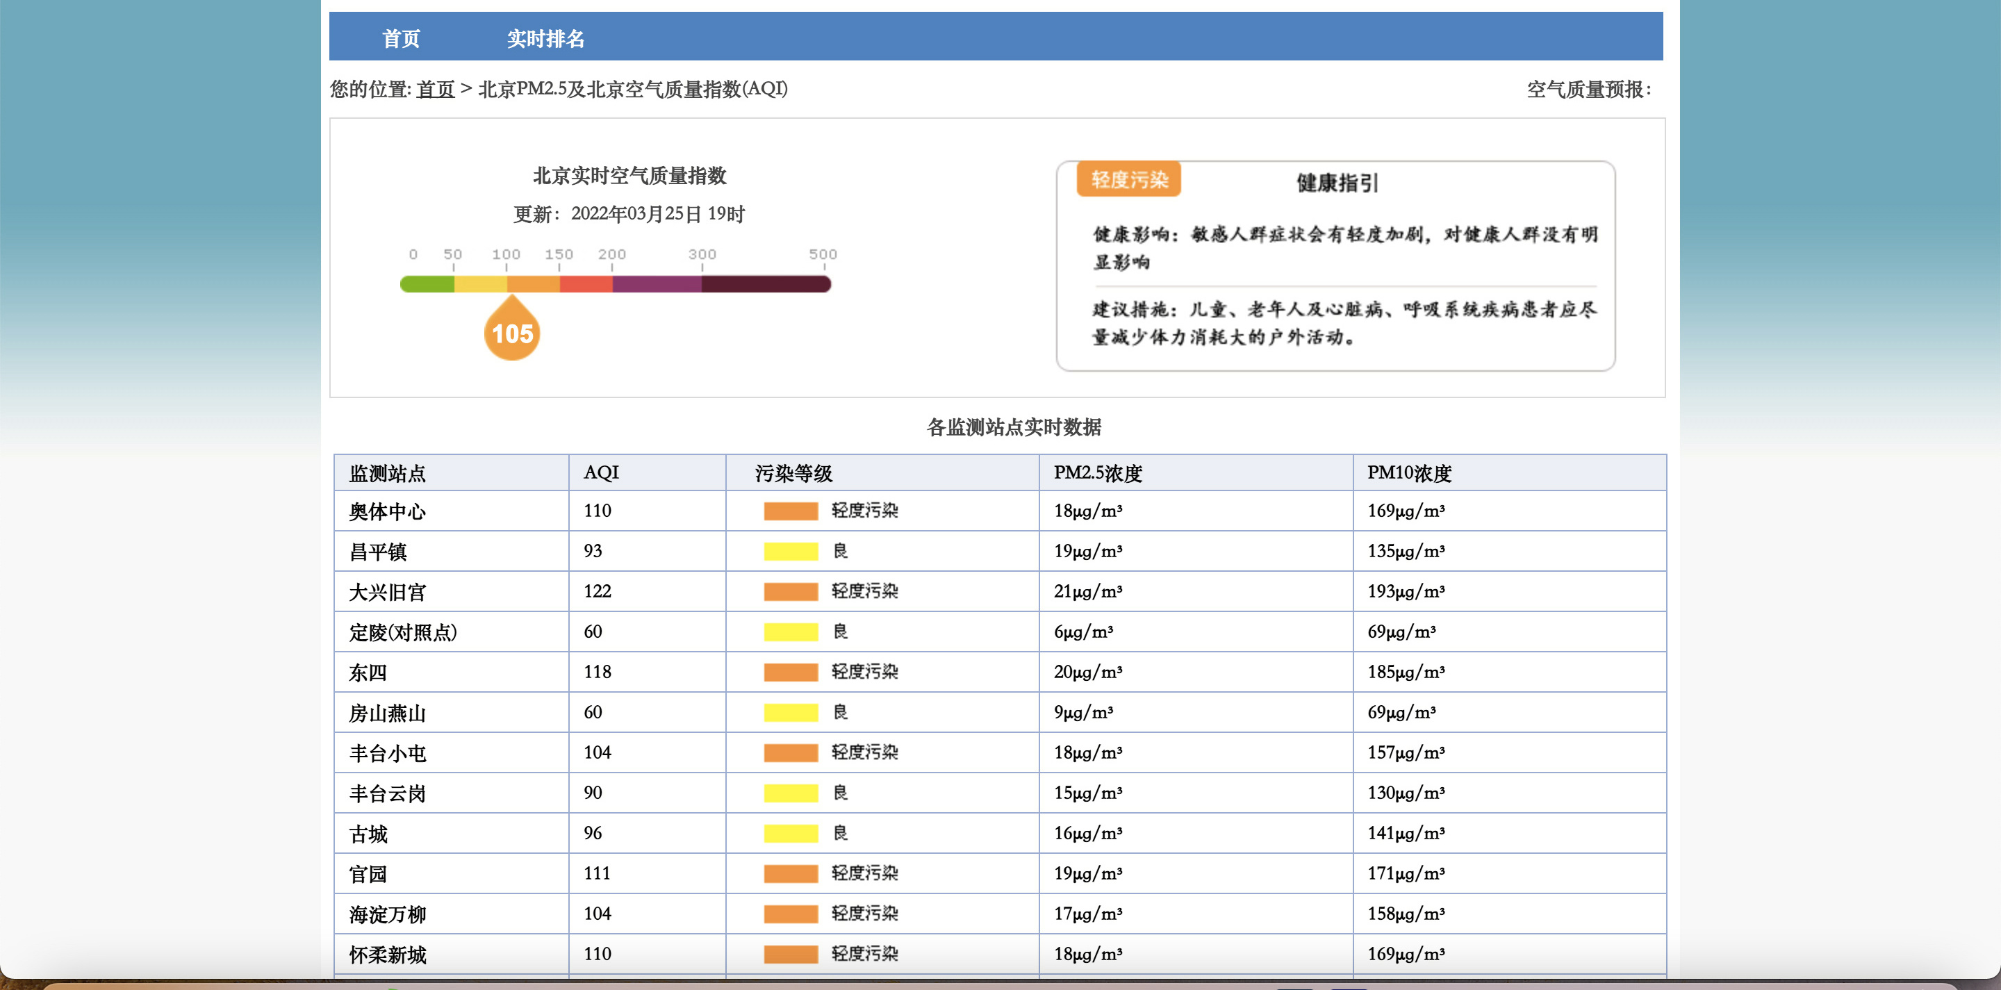Open the 首页 navigation menu
The height and width of the screenshot is (990, 2001).
pos(401,38)
